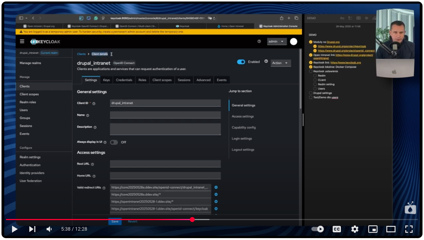
Task: Switch to the Keys tab
Action: click(x=106, y=80)
